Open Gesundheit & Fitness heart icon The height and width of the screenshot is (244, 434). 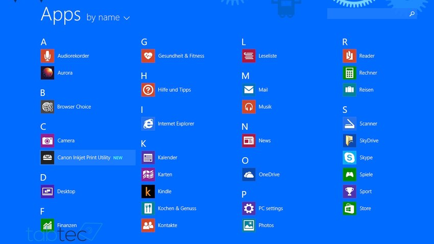pos(148,56)
